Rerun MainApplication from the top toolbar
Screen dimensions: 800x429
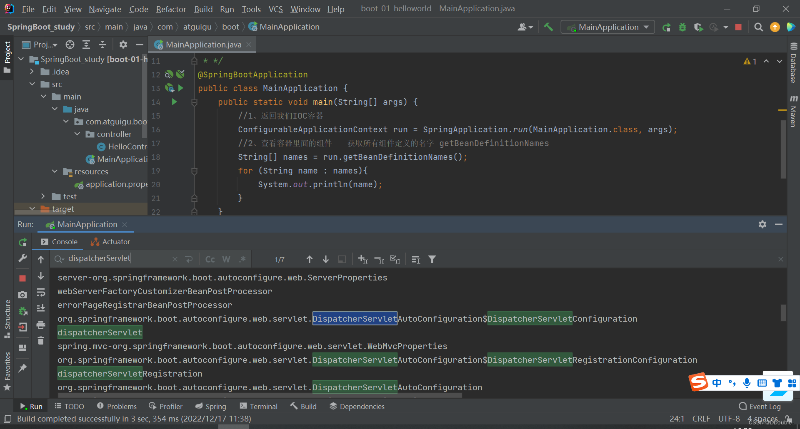[667, 27]
